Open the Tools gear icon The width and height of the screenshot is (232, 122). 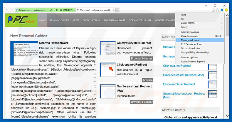pyautogui.click(x=222, y=10)
